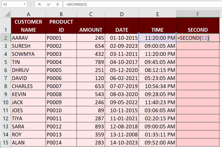Click the CUSTOMER NAME header cell
The height and width of the screenshot is (148, 222).
point(28,26)
